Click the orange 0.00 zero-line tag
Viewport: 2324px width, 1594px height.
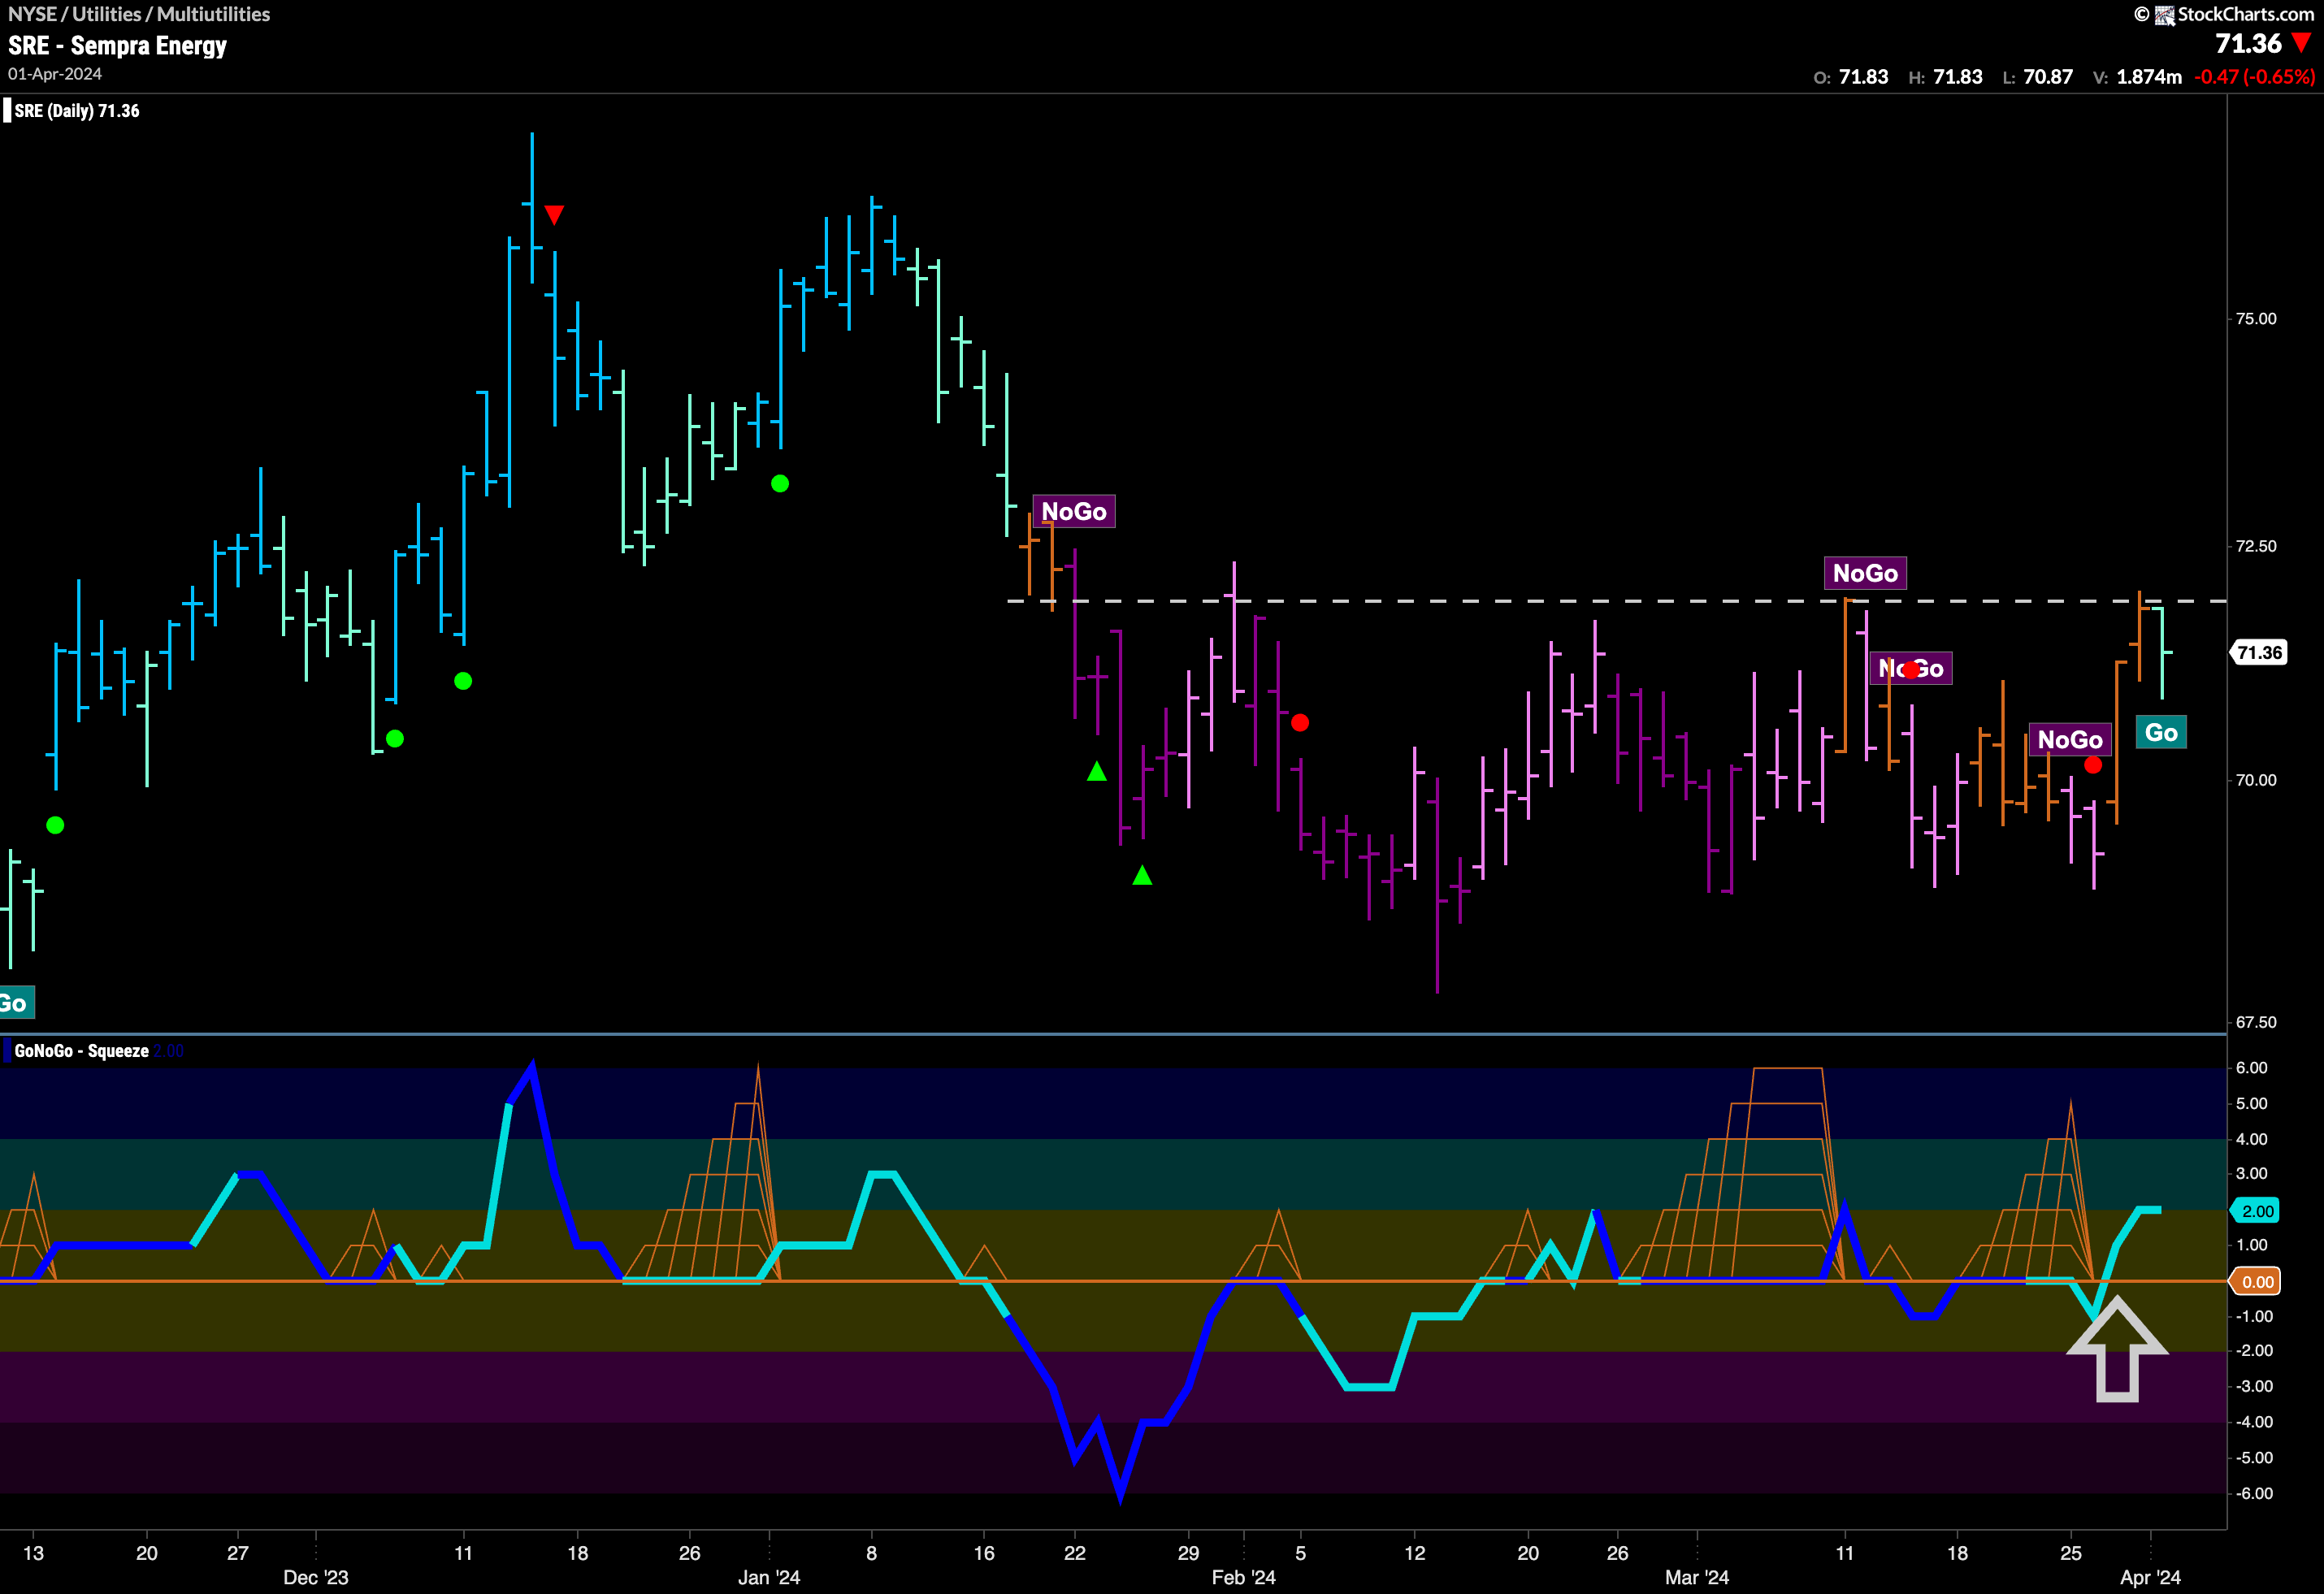[x=2257, y=1282]
